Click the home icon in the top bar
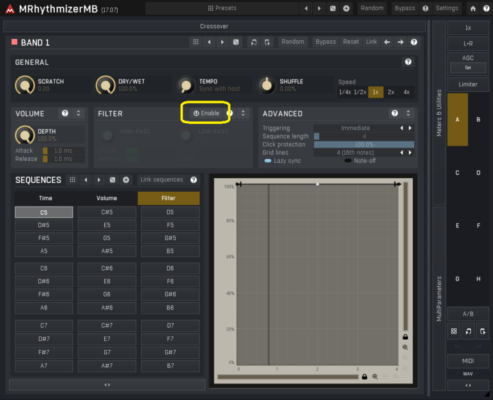493x400 pixels. (473, 9)
